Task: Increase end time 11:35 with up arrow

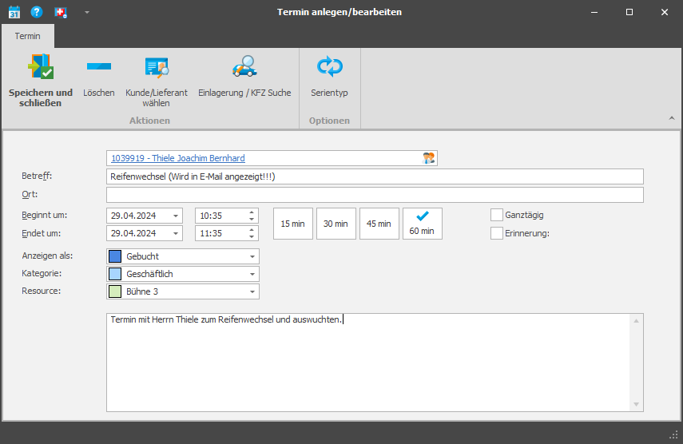Action: (x=252, y=230)
